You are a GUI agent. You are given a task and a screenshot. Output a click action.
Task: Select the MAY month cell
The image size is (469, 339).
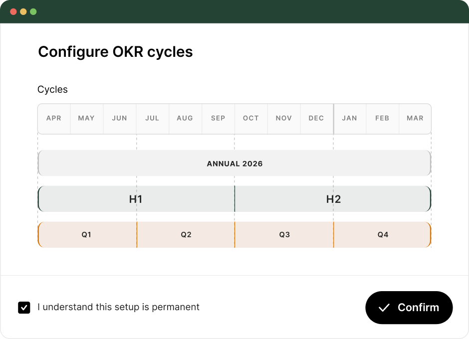click(x=87, y=118)
